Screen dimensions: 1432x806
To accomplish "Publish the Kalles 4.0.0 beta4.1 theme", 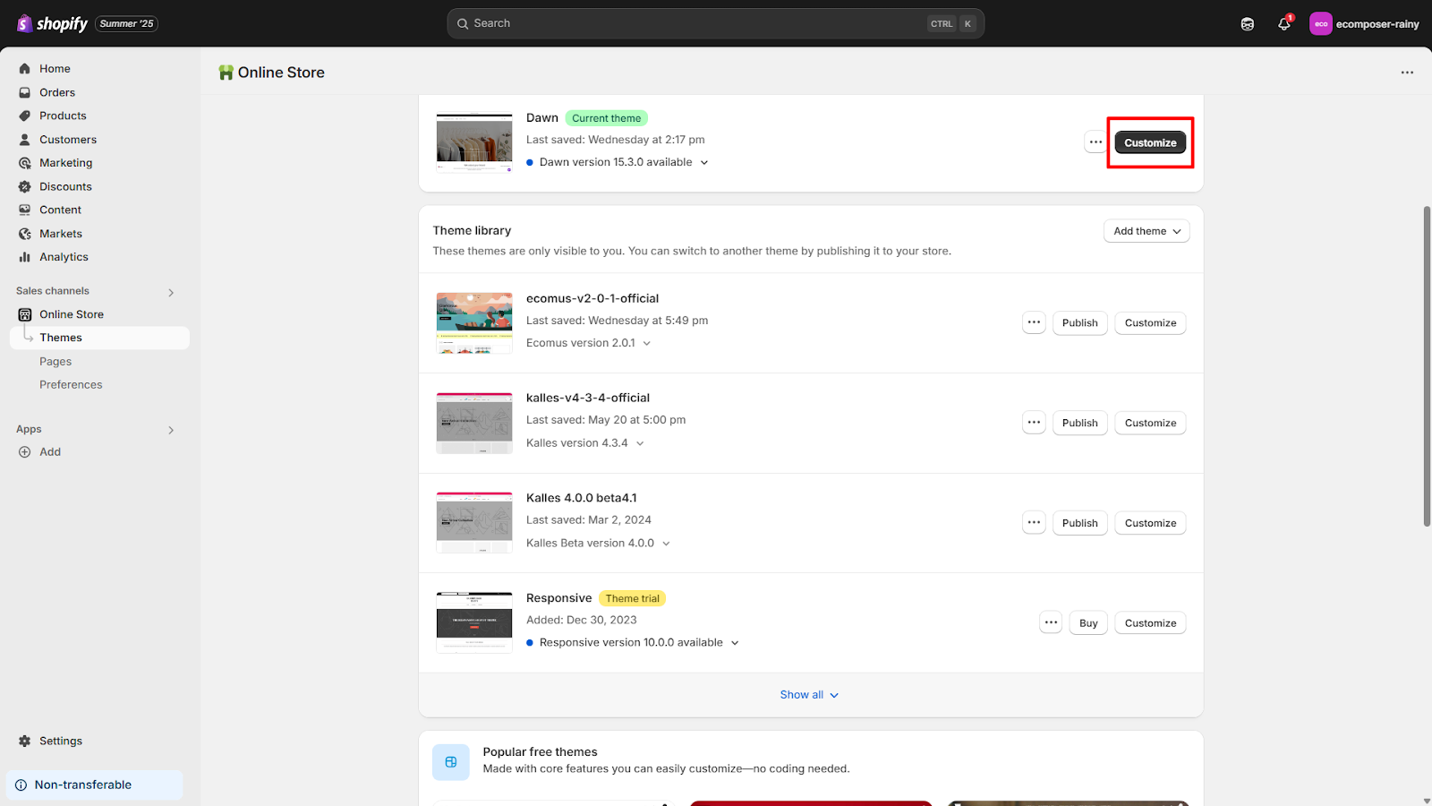I will (x=1079, y=523).
